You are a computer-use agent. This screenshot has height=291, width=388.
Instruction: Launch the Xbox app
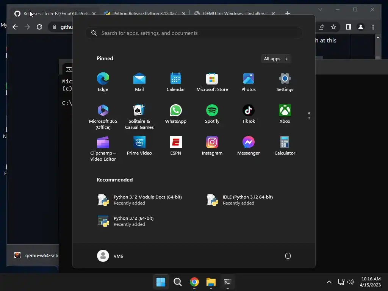[x=285, y=114]
